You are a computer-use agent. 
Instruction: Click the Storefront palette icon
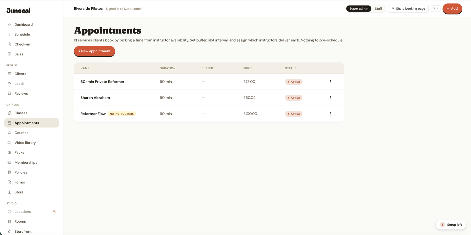9,232
